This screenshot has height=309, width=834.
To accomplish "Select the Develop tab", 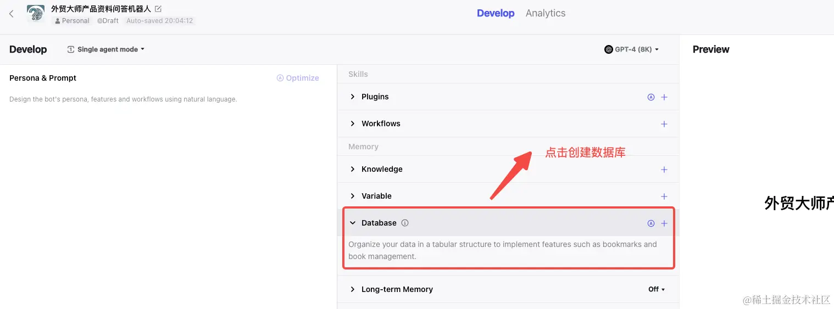I will (495, 13).
